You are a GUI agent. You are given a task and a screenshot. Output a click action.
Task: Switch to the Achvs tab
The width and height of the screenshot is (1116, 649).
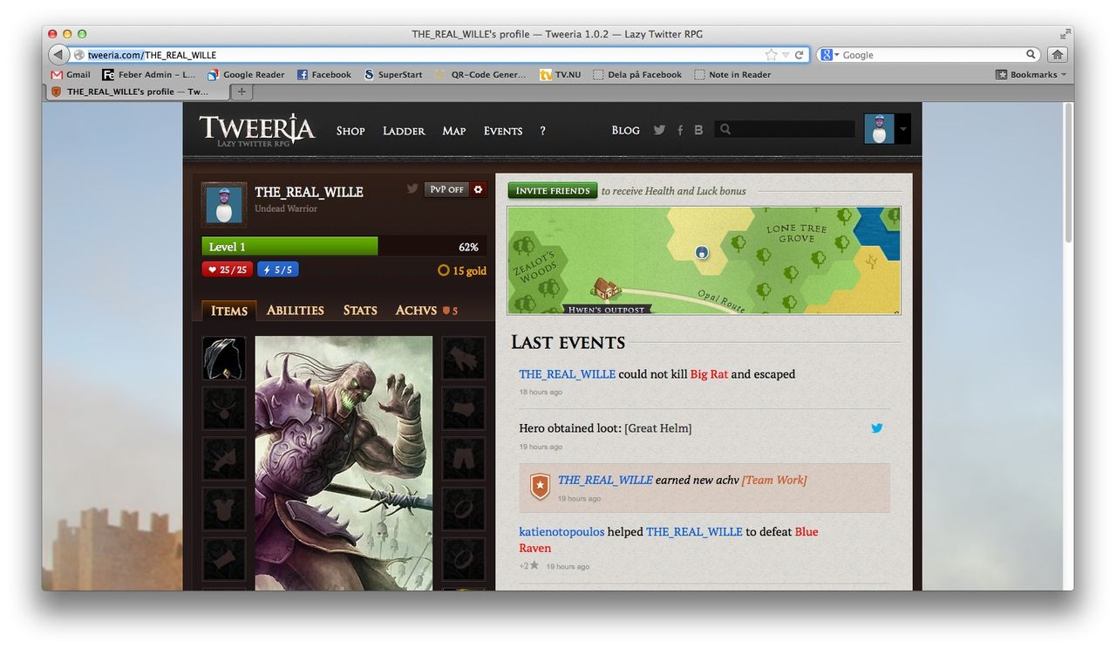(426, 311)
